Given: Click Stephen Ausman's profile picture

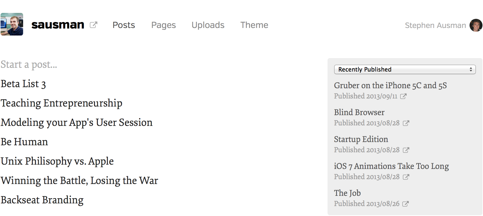Looking at the screenshot, I should click(x=476, y=25).
